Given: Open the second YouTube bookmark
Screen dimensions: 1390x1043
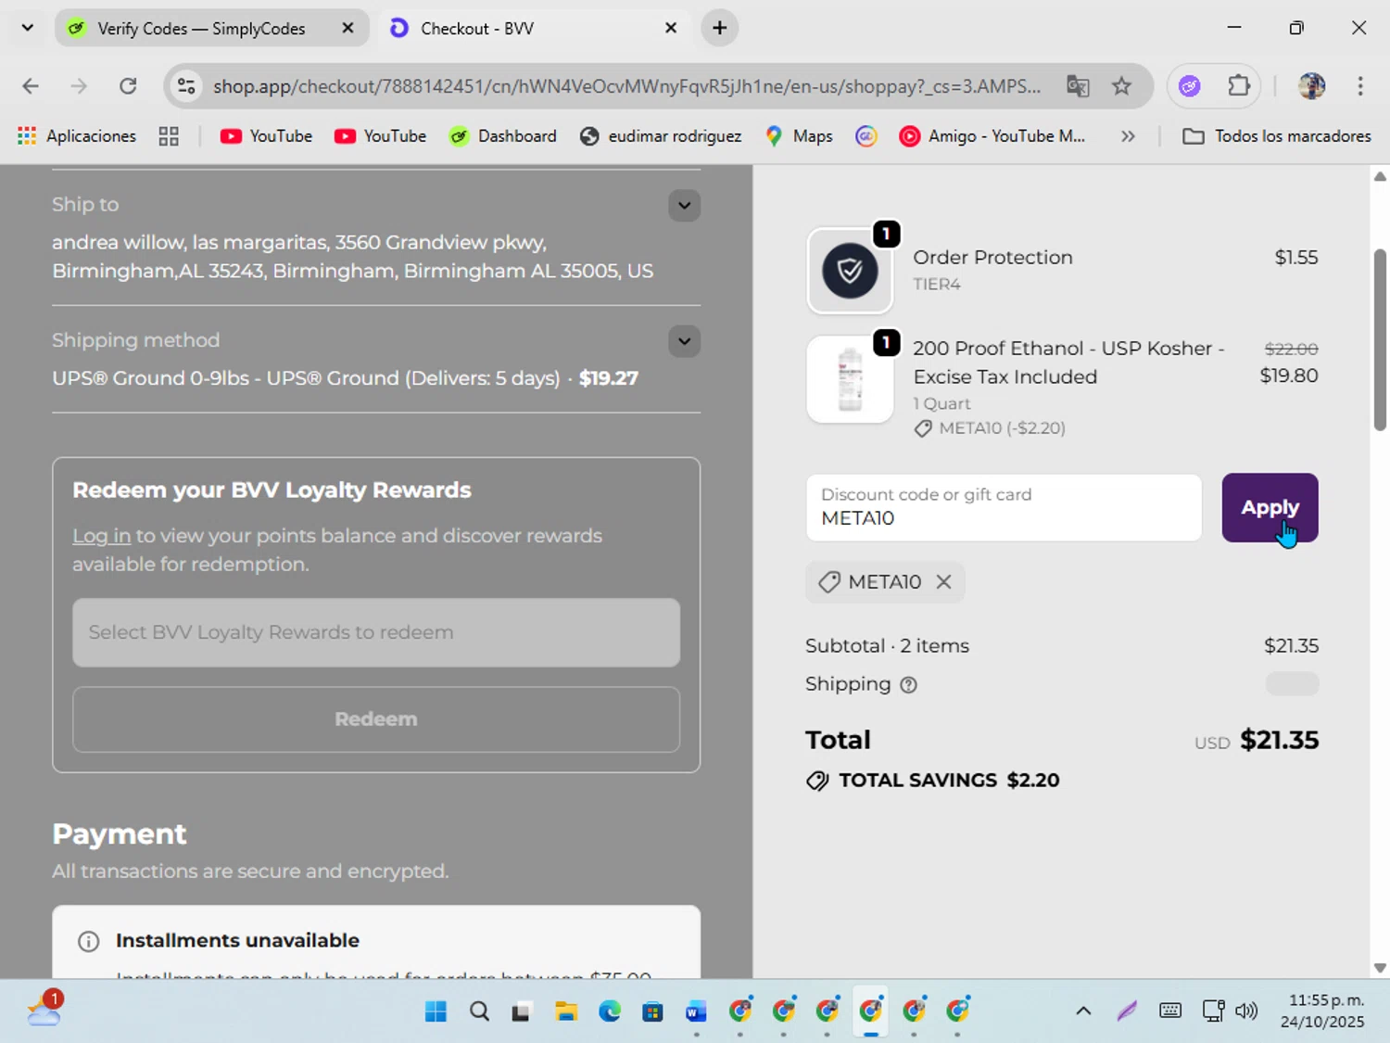Looking at the screenshot, I should (x=380, y=136).
